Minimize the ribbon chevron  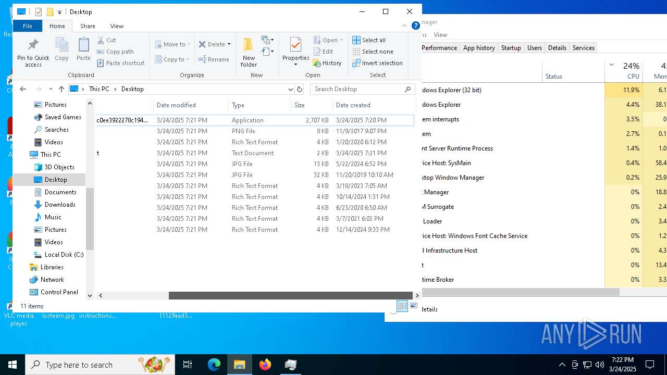click(404, 26)
